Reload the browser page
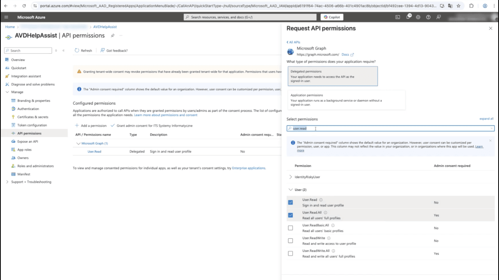 (x=24, y=6)
